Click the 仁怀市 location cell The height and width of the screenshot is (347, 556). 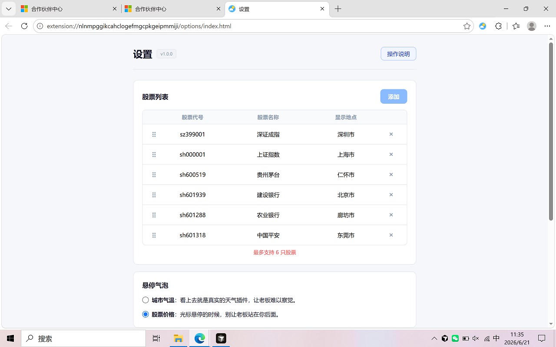coord(346,175)
